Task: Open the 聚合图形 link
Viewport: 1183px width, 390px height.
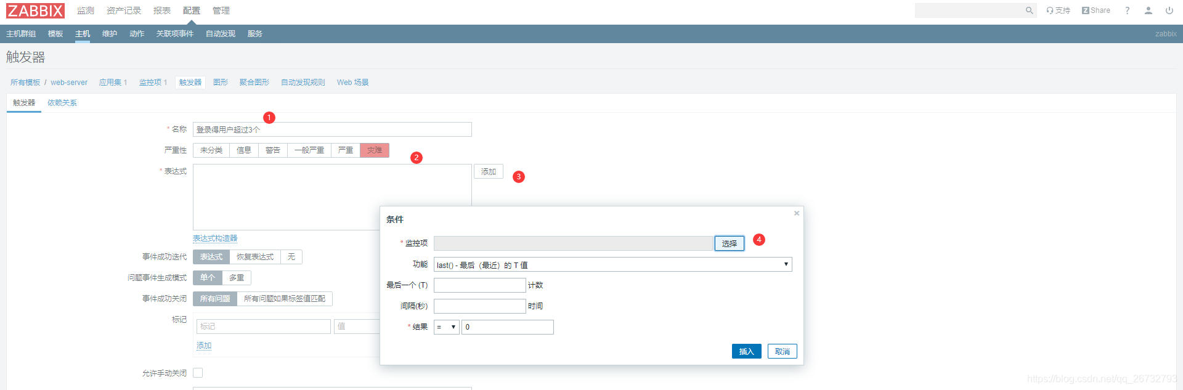Action: (x=254, y=83)
